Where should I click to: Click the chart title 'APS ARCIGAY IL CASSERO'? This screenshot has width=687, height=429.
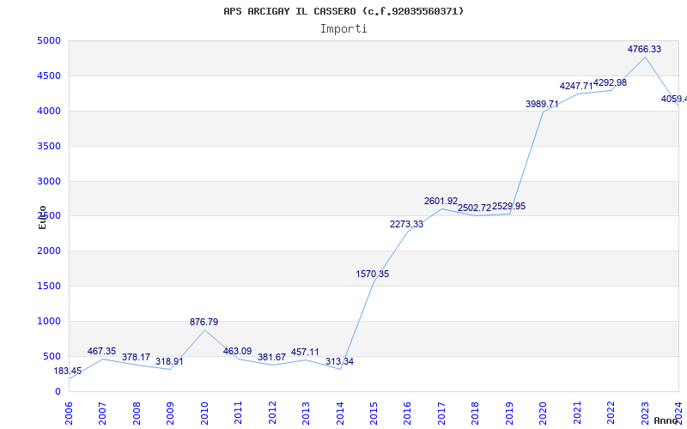click(289, 11)
